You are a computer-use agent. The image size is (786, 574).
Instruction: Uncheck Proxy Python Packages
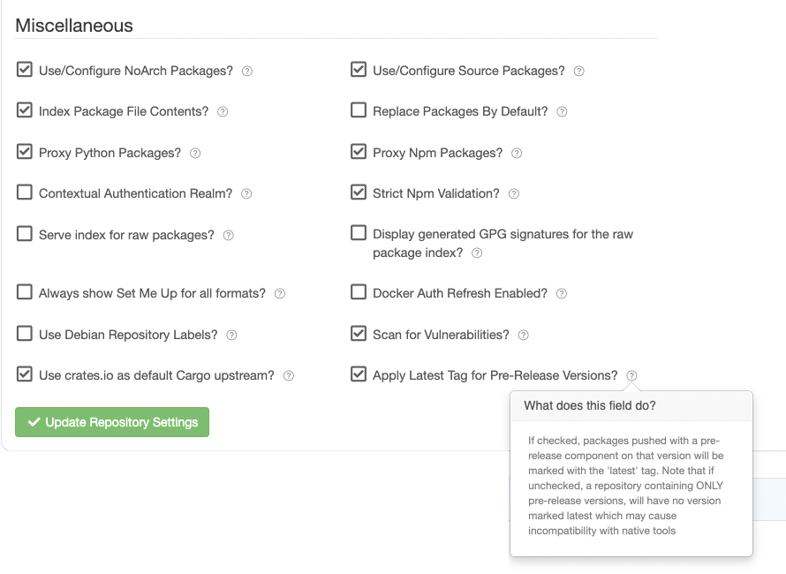click(25, 153)
